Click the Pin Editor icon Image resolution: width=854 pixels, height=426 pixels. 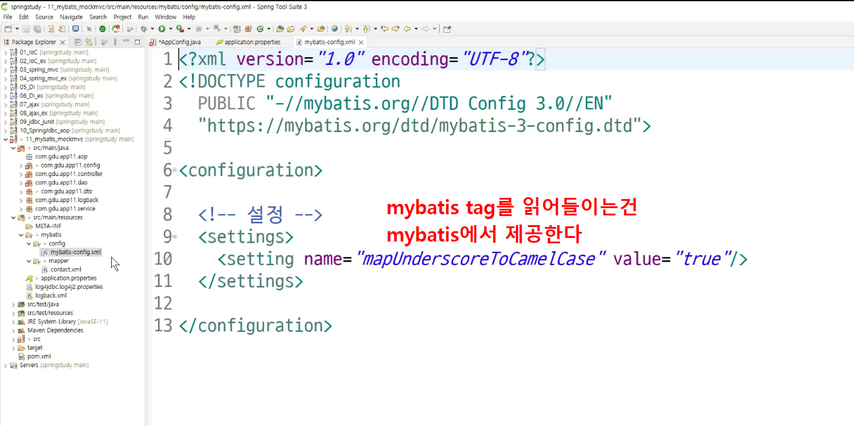[x=447, y=29]
